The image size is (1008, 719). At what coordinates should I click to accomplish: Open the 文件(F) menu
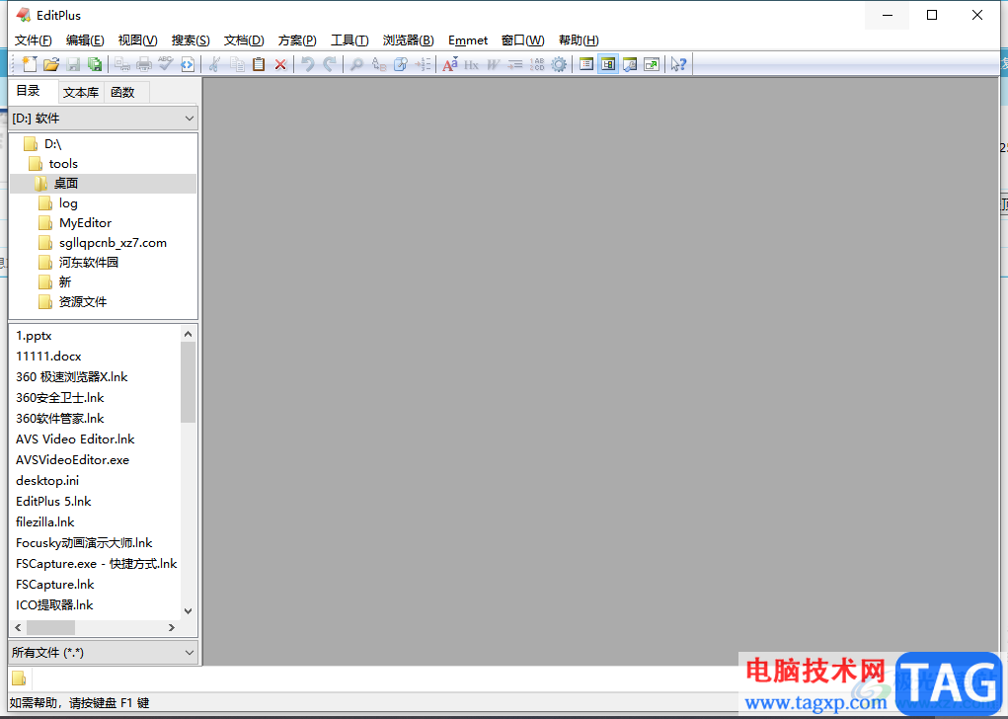(x=34, y=40)
